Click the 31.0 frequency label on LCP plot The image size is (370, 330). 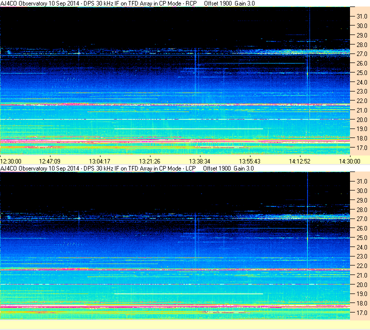[x=362, y=181]
